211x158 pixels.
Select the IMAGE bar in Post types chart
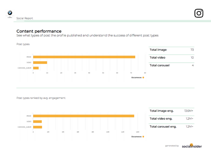point(84,57)
